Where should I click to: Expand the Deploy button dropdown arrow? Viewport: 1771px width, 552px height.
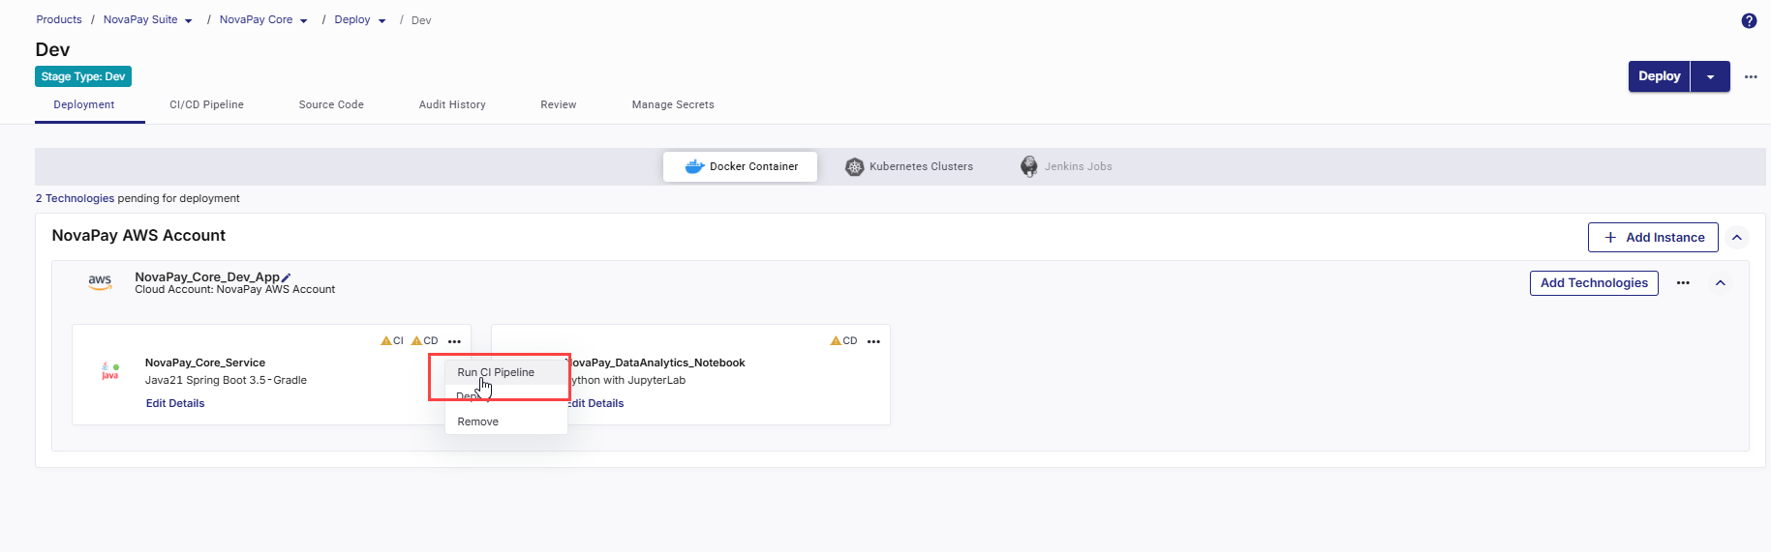(x=1710, y=76)
